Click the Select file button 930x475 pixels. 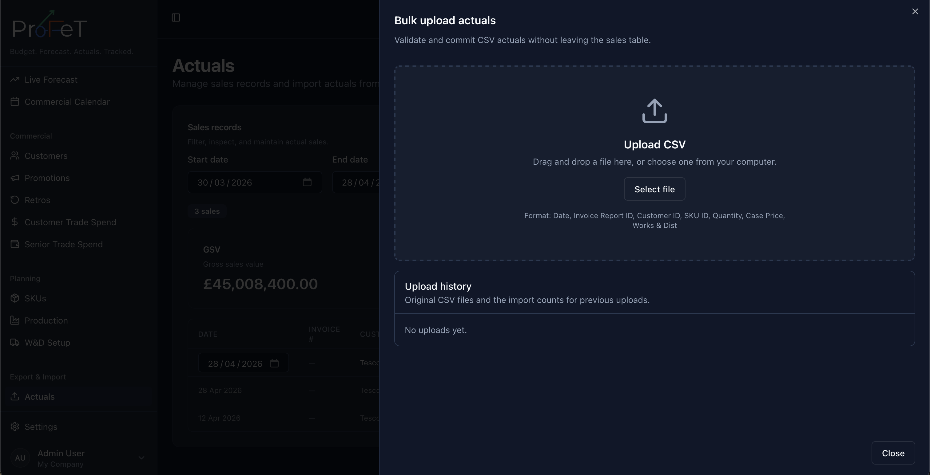[654, 189]
